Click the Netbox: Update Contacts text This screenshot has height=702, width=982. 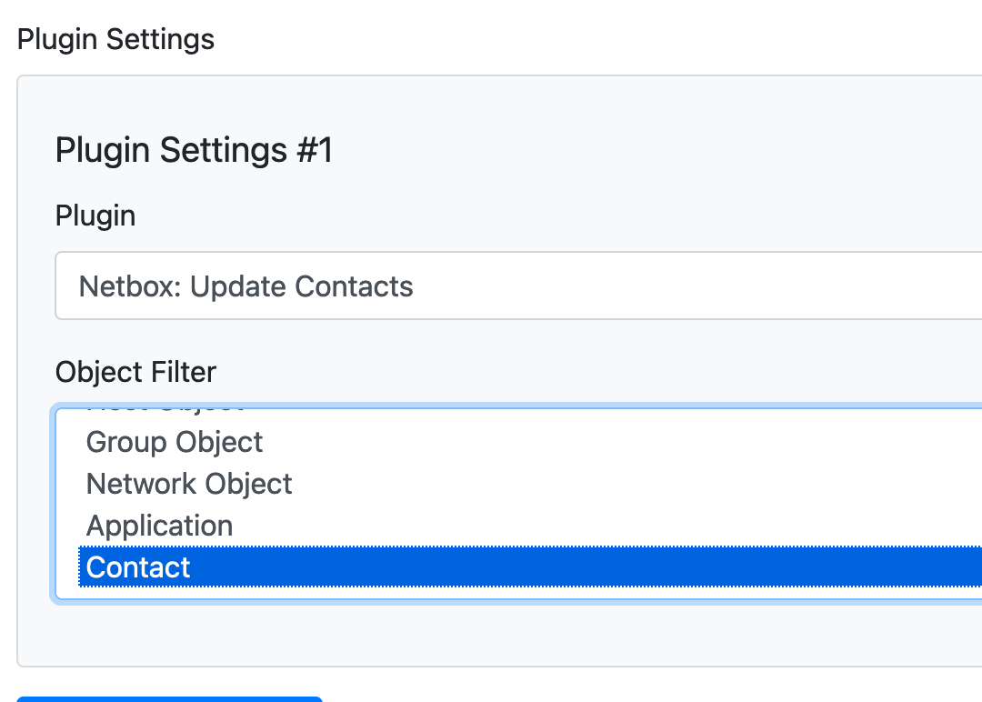point(246,286)
